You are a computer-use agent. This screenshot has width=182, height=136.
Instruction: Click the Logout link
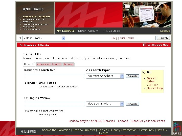[x=165, y=31]
